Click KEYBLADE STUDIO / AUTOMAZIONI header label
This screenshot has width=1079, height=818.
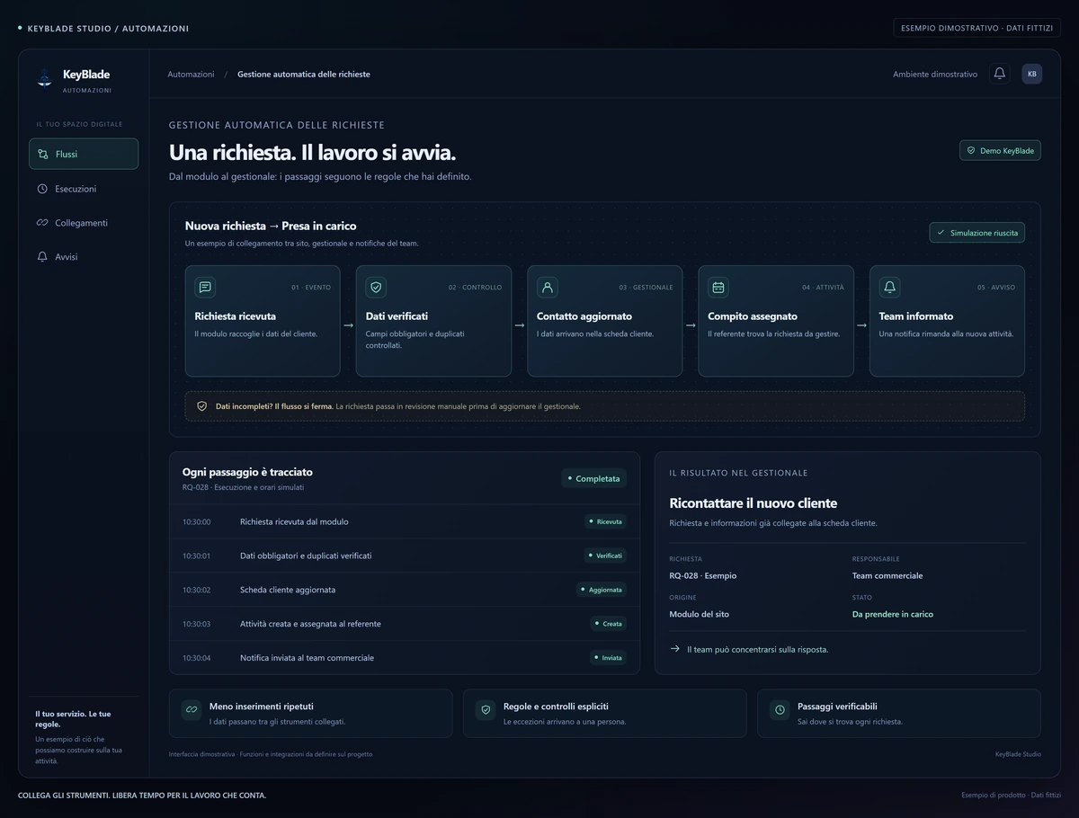click(108, 29)
